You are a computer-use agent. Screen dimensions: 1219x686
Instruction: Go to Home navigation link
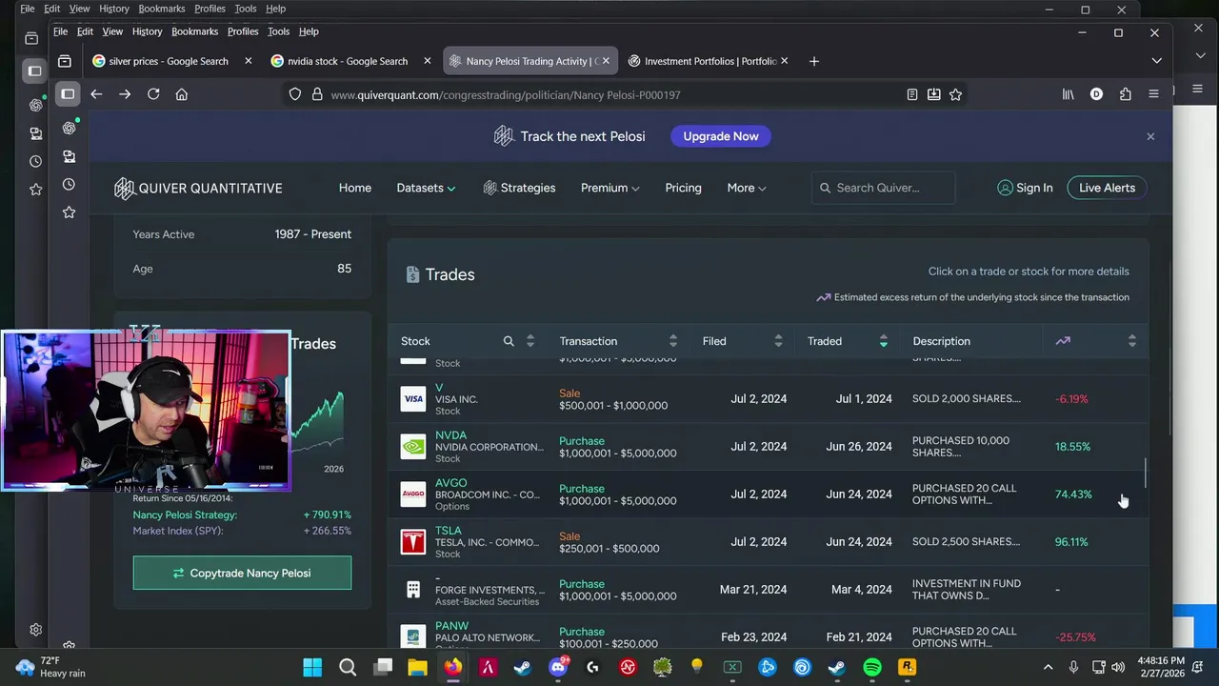(355, 188)
